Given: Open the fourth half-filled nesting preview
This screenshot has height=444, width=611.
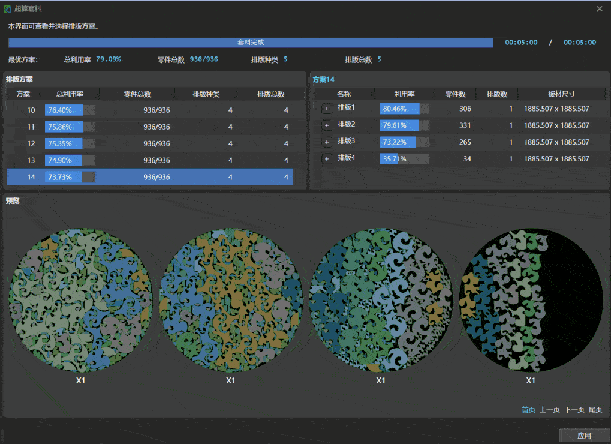Looking at the screenshot, I should click(531, 300).
